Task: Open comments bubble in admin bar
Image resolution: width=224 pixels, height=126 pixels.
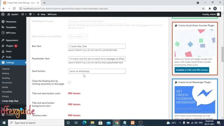Action: tap(32, 14)
